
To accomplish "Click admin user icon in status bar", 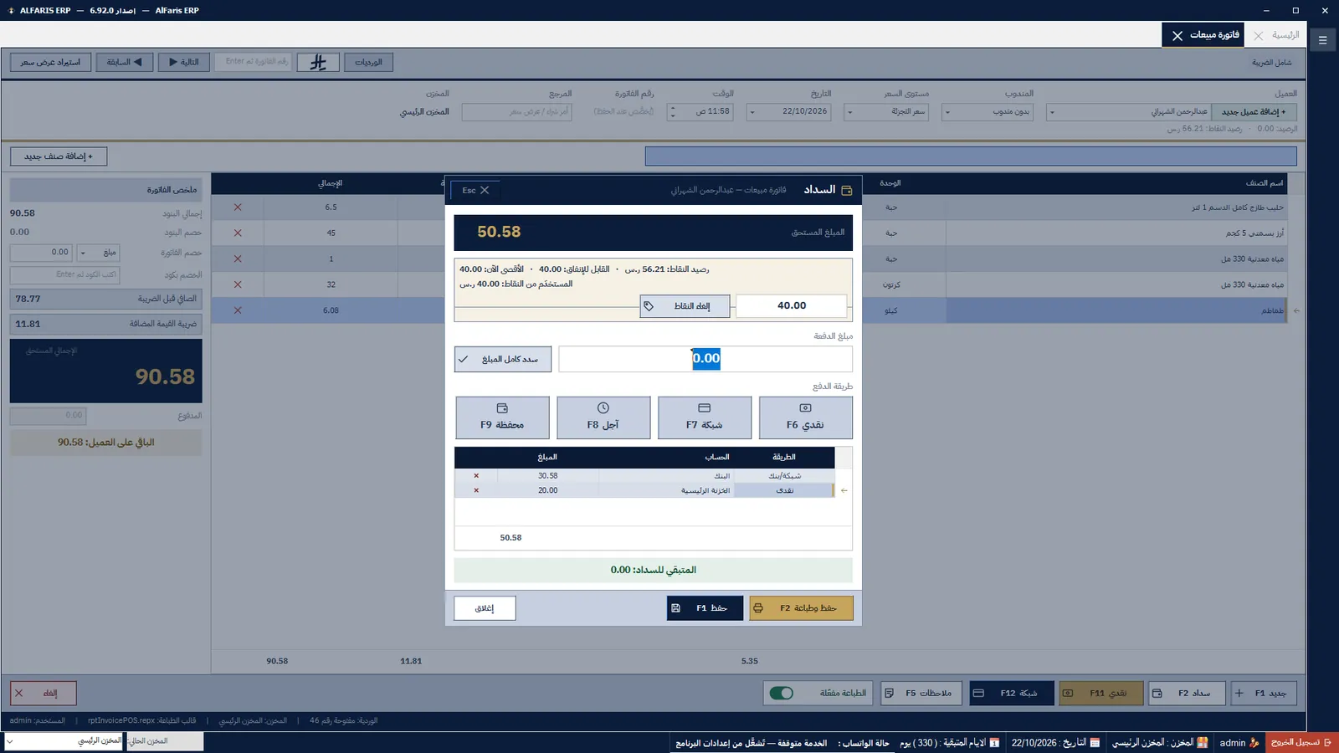I will click(1254, 743).
